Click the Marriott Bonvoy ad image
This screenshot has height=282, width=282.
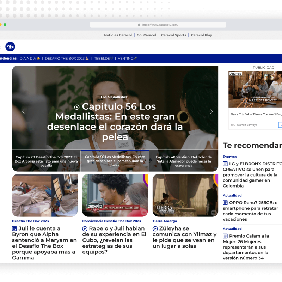coord(255,89)
